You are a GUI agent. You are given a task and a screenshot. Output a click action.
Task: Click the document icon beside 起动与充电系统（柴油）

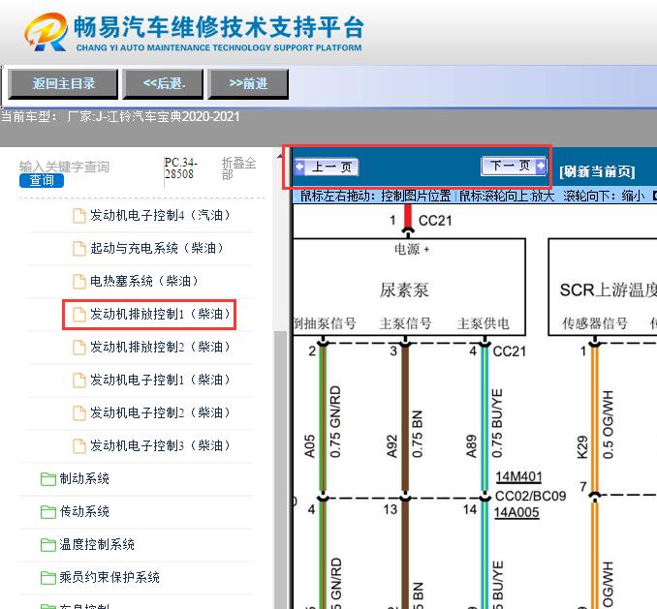[79, 249]
